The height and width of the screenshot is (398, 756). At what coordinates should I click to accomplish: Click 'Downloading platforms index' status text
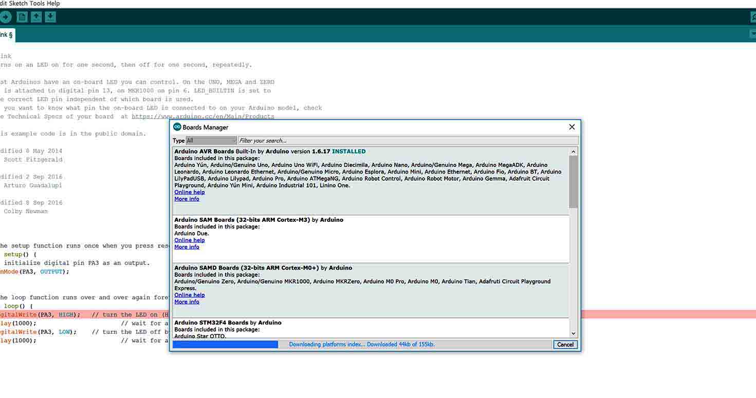(x=362, y=345)
